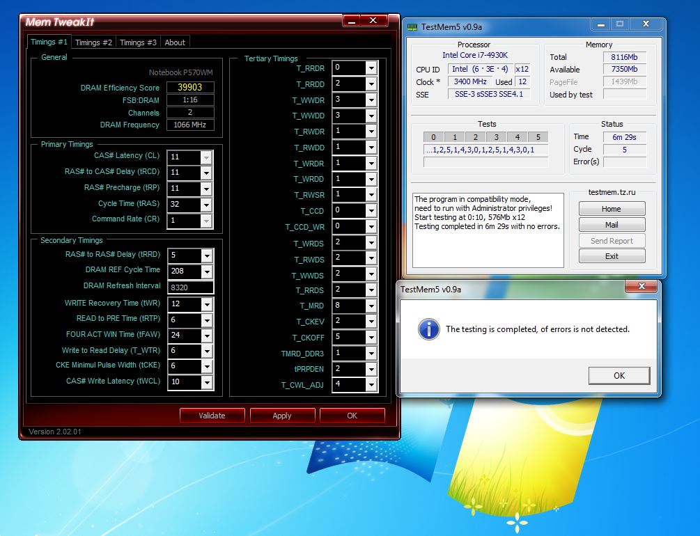Open the CKE Minimul Pulse Width (tCKE) dropdown
700x536 pixels.
[x=207, y=366]
